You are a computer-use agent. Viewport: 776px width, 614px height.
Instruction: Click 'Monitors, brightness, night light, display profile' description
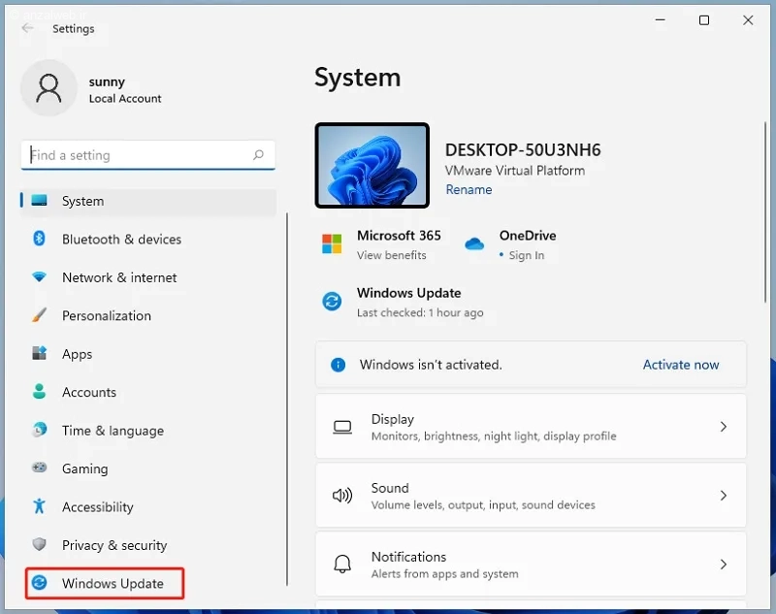click(494, 436)
